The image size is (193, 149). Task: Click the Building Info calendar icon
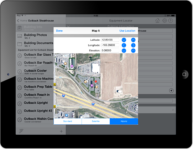click(20, 28)
